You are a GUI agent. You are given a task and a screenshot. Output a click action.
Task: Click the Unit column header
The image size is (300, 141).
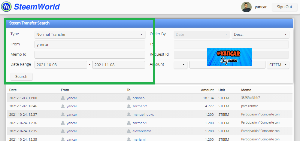[x=222, y=90]
